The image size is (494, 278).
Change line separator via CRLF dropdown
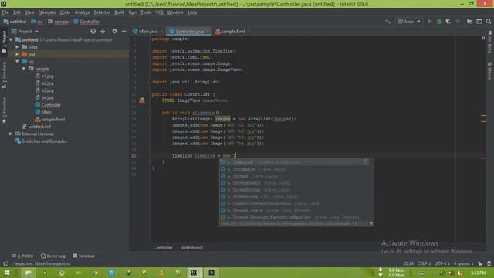[424, 263]
